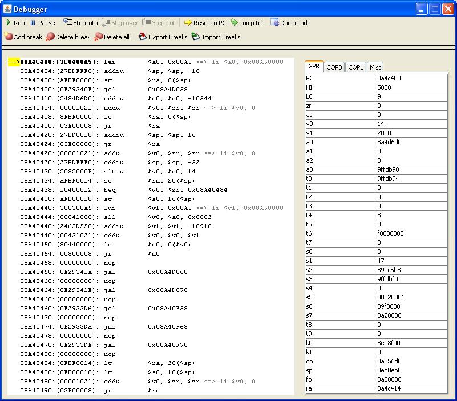
Task: Select the jal 0x08A4D038 instruction line
Action: pos(114,89)
